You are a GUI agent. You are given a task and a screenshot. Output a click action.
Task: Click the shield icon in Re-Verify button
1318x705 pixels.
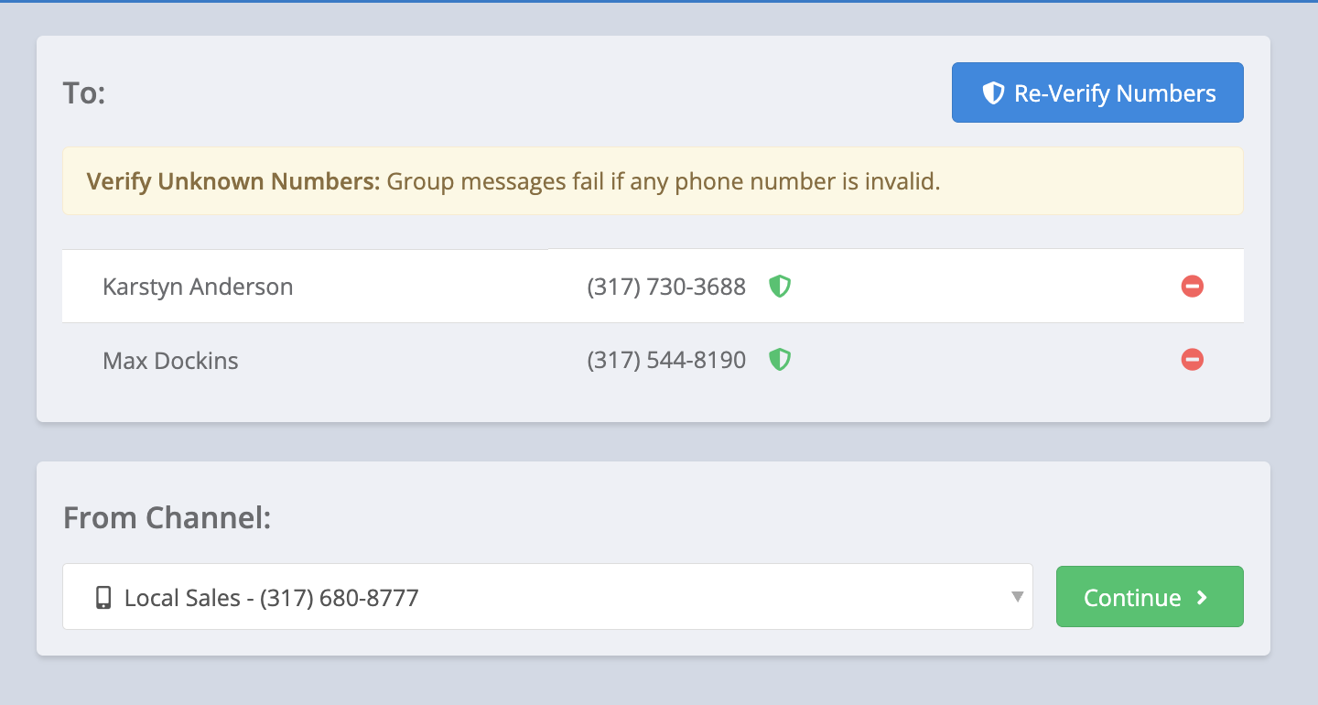point(993,93)
